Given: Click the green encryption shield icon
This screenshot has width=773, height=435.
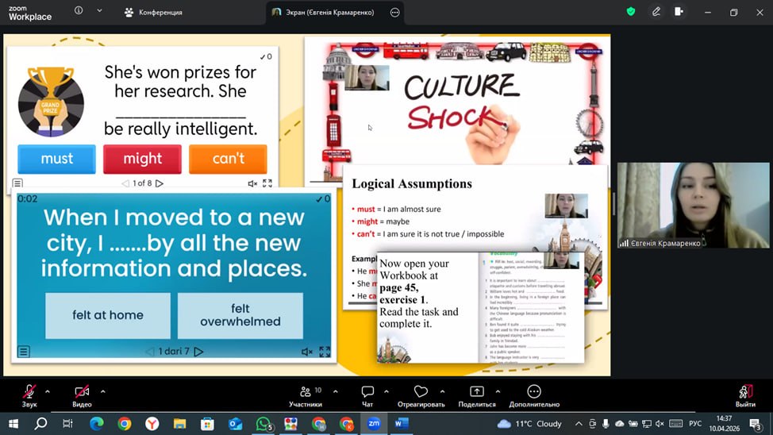Looking at the screenshot, I should (631, 12).
